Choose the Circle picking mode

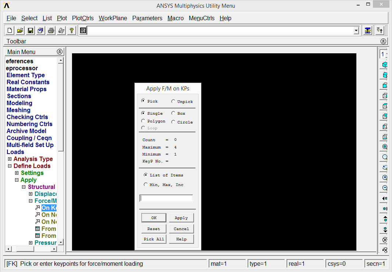pyautogui.click(x=173, y=122)
